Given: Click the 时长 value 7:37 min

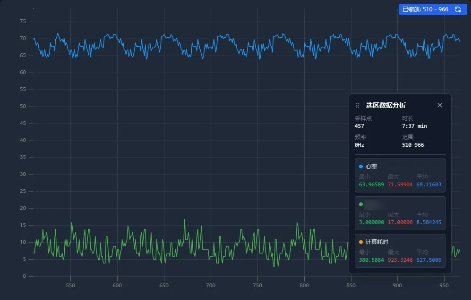Looking at the screenshot, I should pos(414,126).
